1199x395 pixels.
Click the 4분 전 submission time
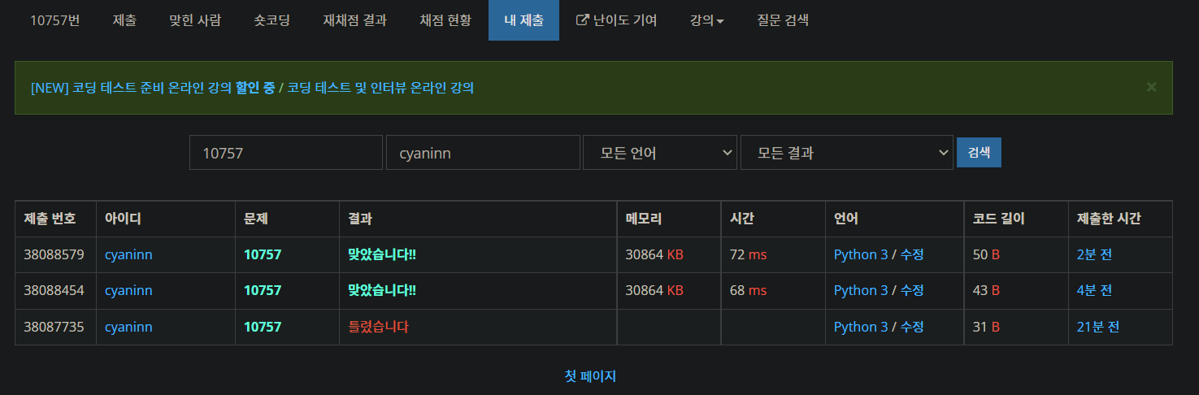(1094, 290)
